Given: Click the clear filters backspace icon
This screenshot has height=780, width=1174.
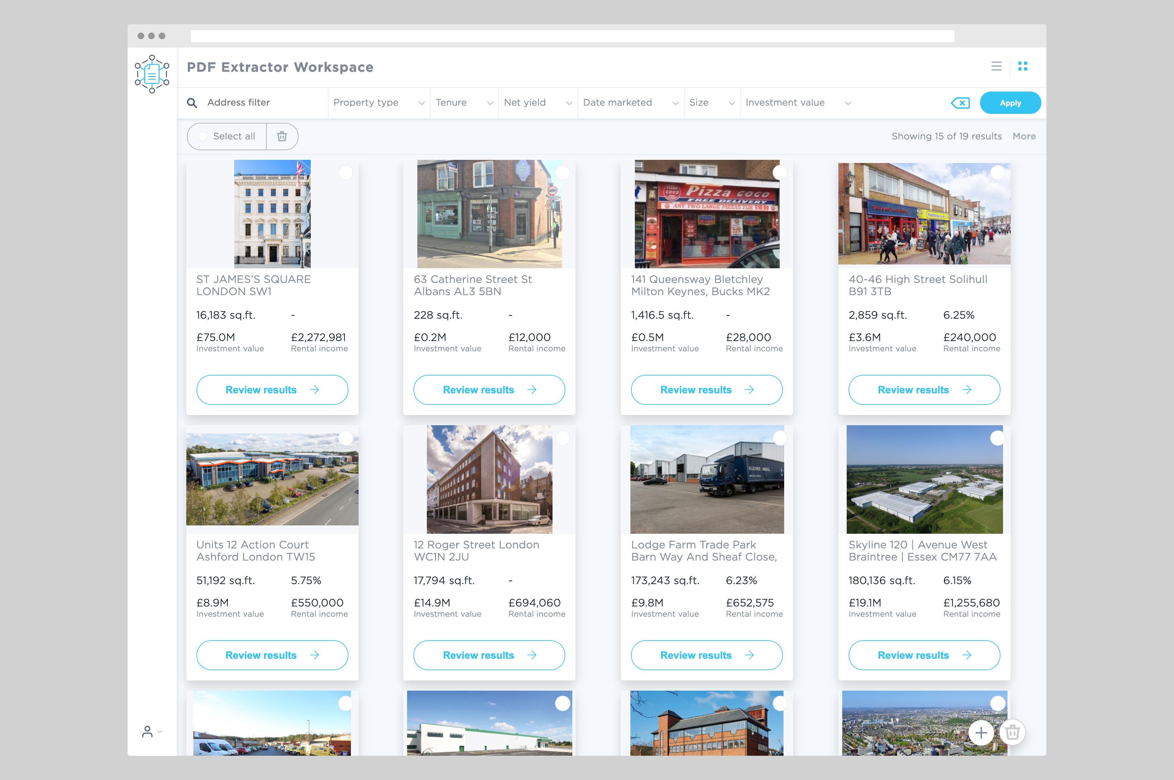Looking at the screenshot, I should coord(960,103).
